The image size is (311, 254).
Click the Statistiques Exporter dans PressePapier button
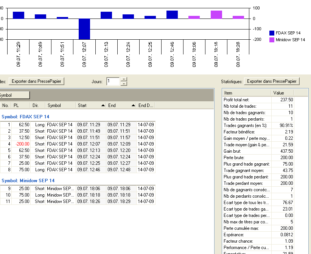tap(272, 81)
